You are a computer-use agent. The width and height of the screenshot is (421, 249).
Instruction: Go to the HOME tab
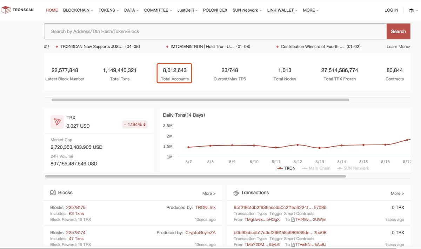52,10
